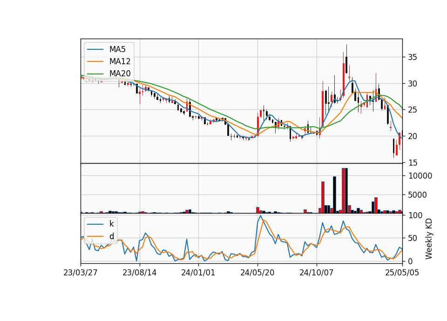The height and width of the screenshot is (321, 447).
Task: Click the 50 tick on the KD axis
Action: pos(412,238)
